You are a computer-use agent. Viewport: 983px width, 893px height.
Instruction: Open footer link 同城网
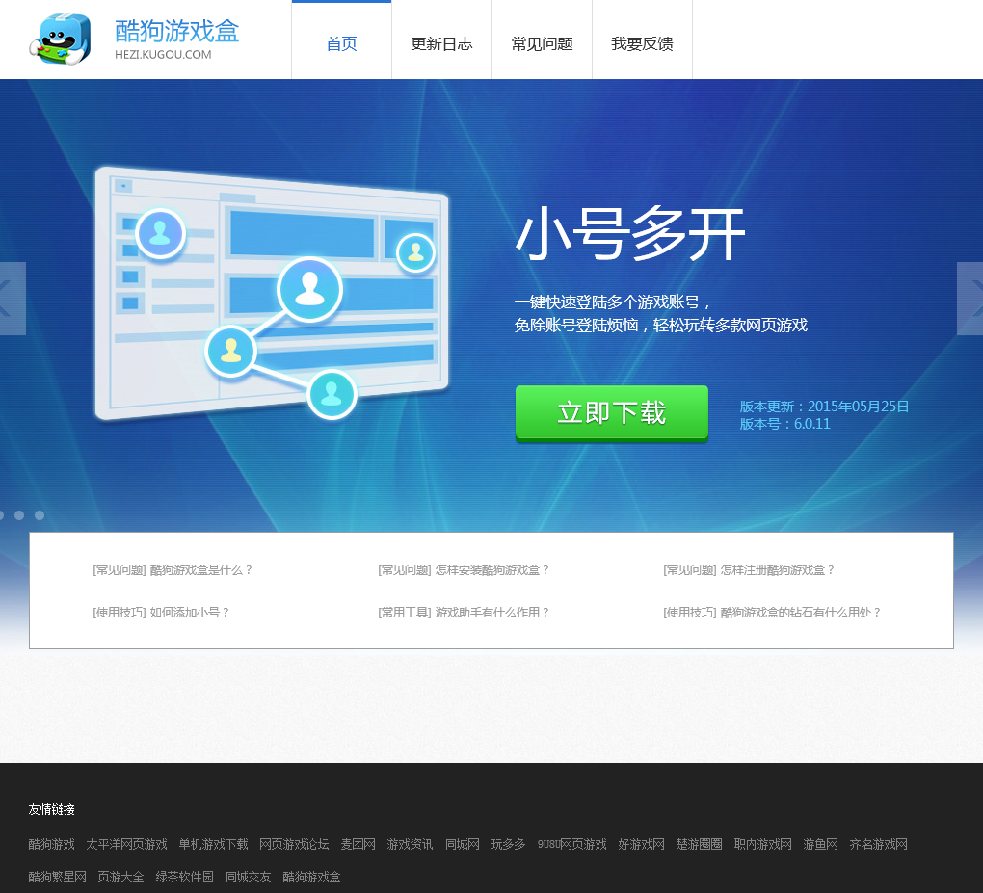click(x=462, y=844)
